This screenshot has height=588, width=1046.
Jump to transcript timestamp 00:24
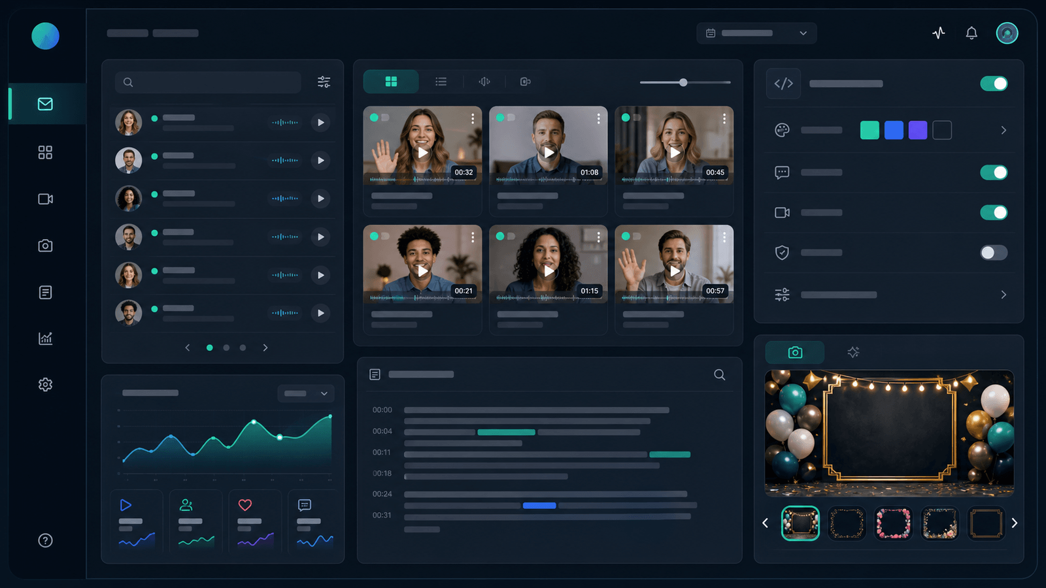(x=382, y=494)
